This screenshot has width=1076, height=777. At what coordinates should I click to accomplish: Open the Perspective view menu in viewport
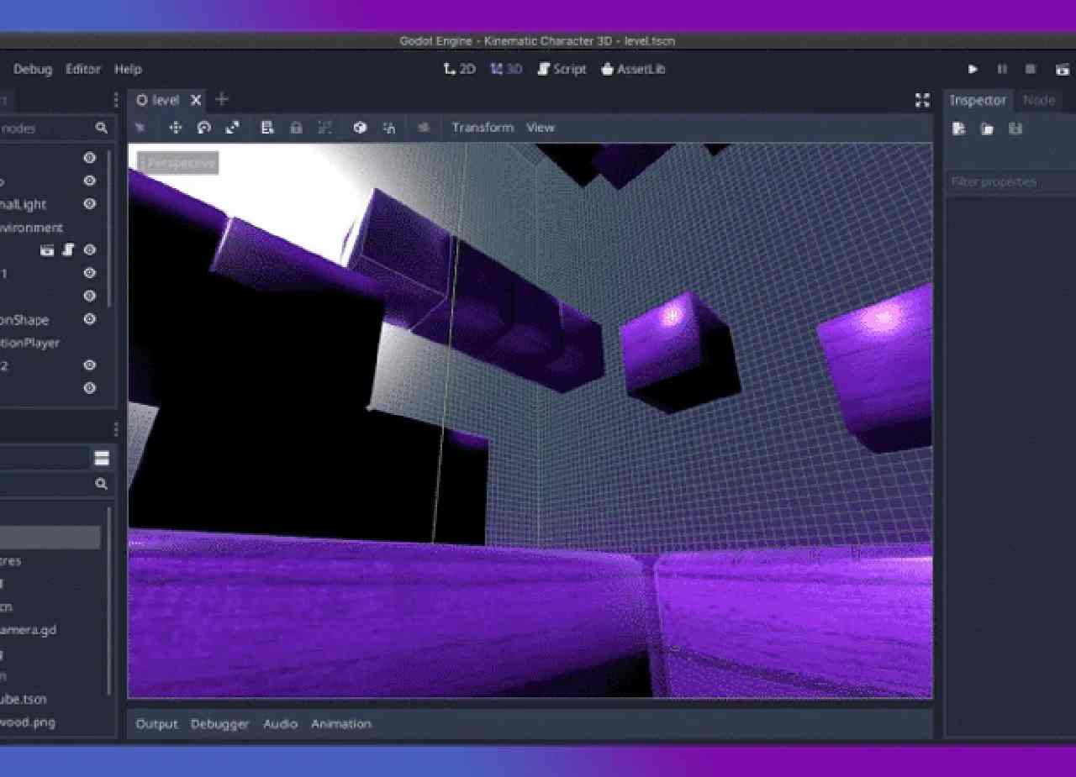coord(177,163)
